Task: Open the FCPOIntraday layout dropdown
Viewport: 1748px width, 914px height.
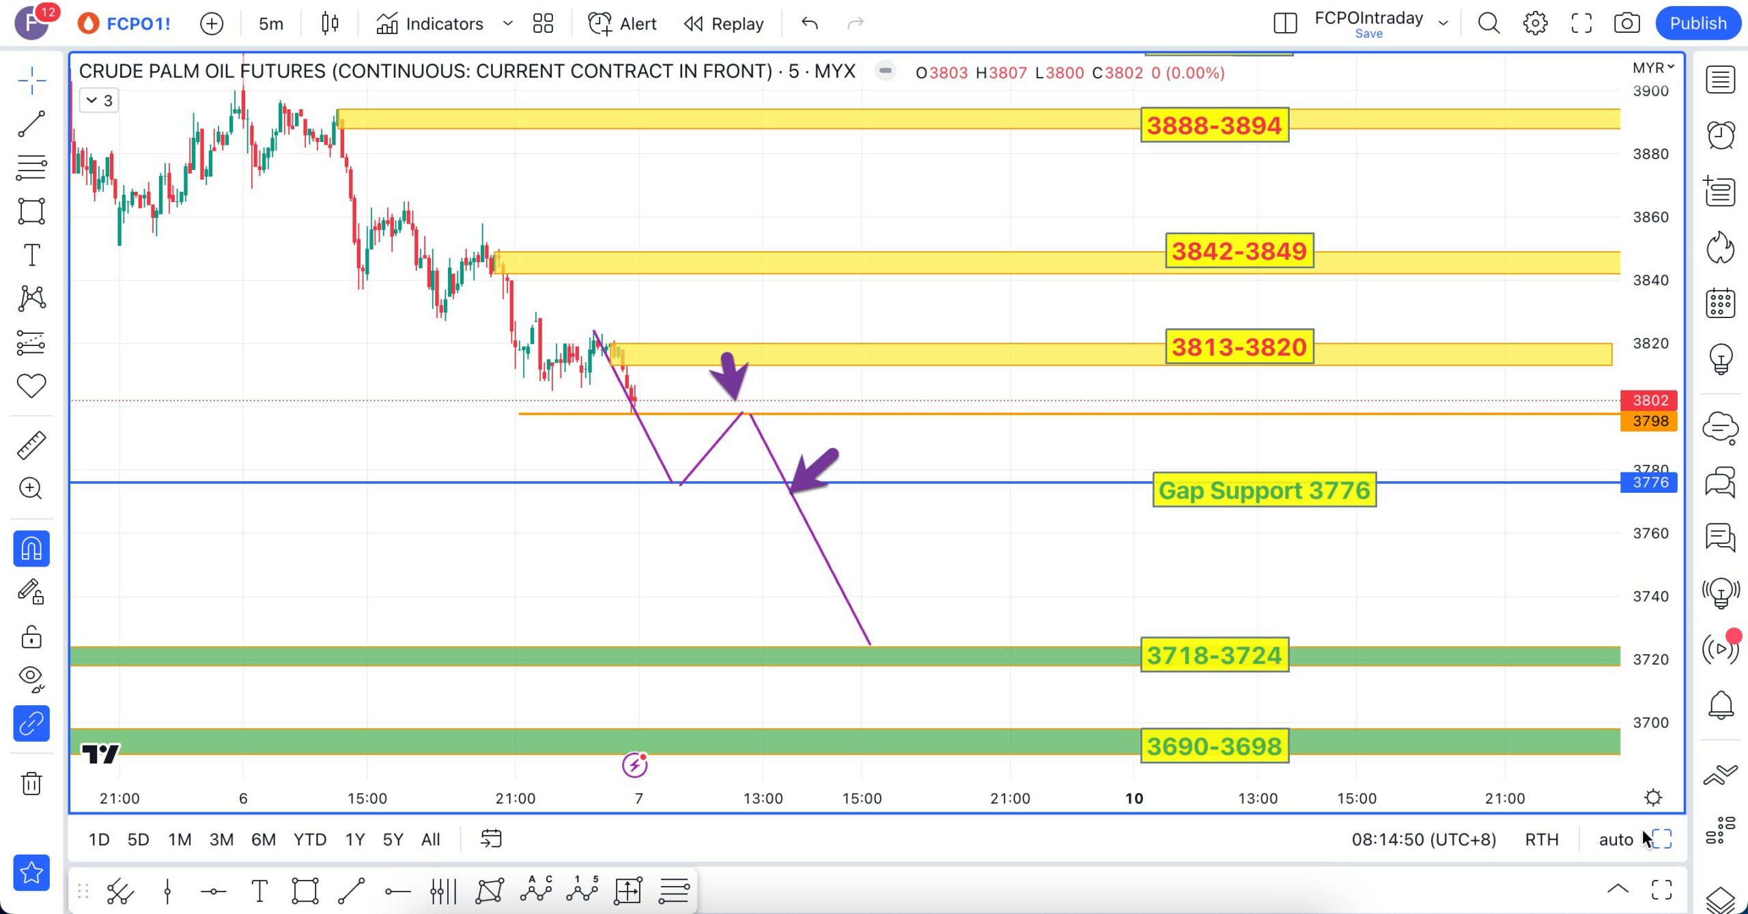Action: click(1443, 23)
